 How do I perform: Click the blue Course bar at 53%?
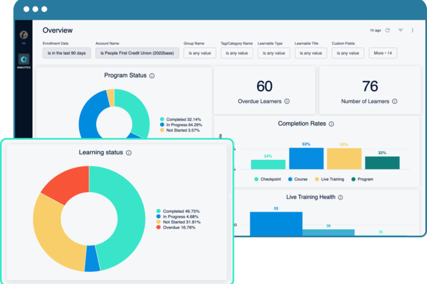306,158
